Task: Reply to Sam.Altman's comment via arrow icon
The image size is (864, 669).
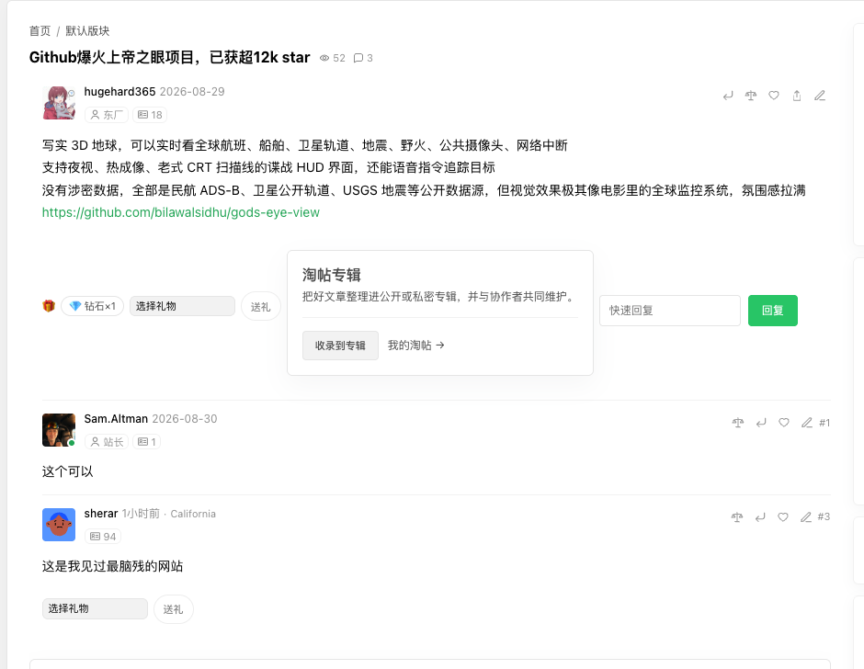Action: click(x=761, y=423)
